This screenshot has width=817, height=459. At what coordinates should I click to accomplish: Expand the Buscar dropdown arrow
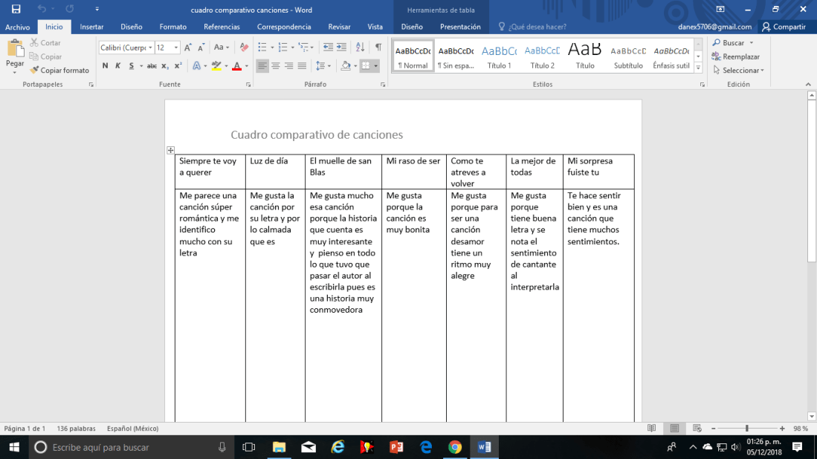click(x=752, y=43)
